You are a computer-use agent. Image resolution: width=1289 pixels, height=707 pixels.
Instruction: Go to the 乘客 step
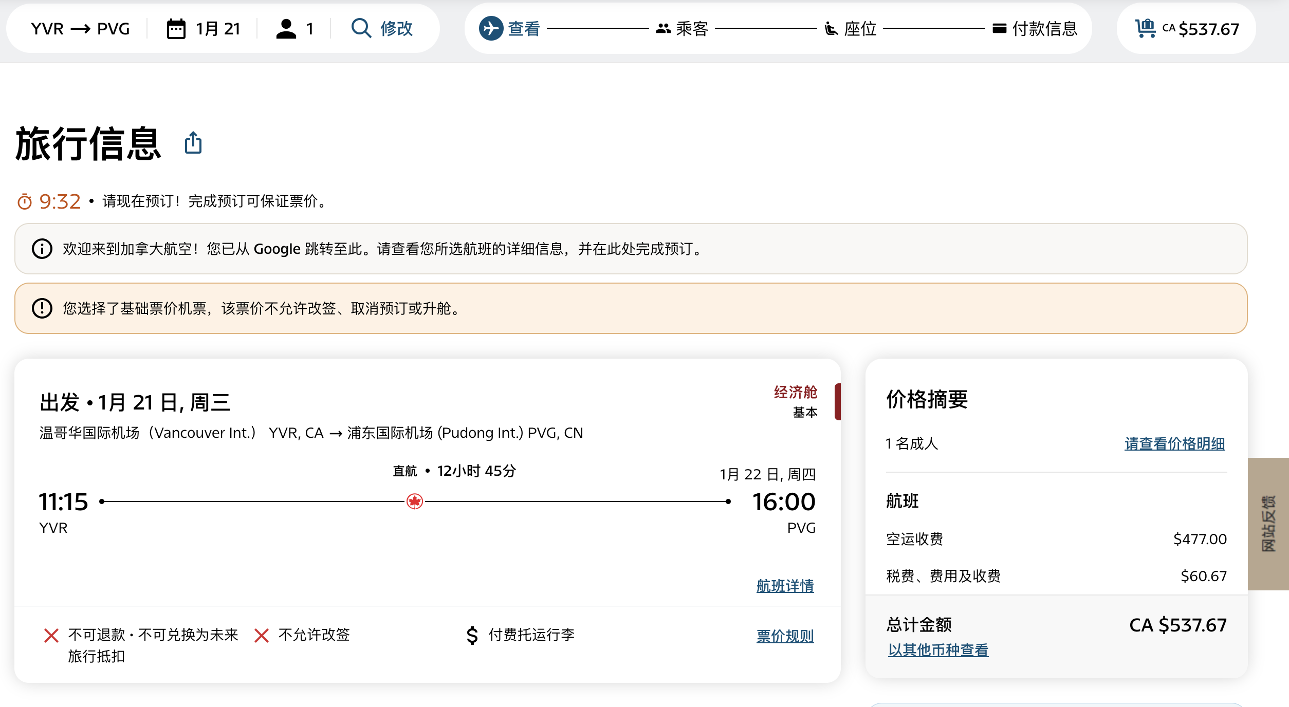tap(683, 29)
